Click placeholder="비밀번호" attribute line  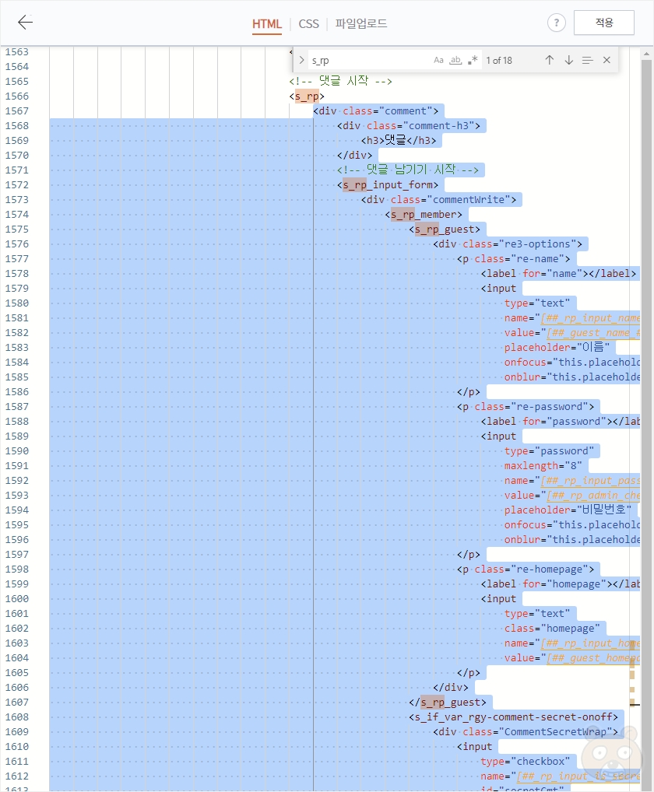pyautogui.click(x=568, y=510)
